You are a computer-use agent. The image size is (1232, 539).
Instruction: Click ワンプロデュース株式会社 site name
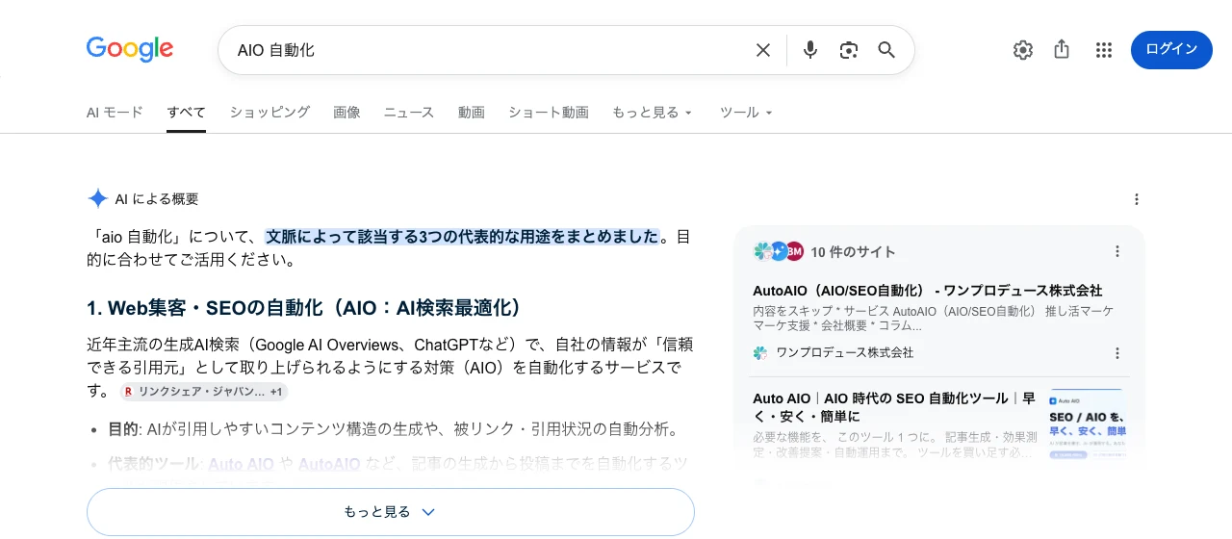click(x=845, y=353)
